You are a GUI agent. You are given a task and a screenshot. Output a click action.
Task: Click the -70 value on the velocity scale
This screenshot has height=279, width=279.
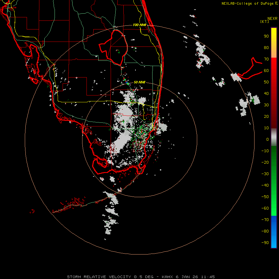pos(265,220)
